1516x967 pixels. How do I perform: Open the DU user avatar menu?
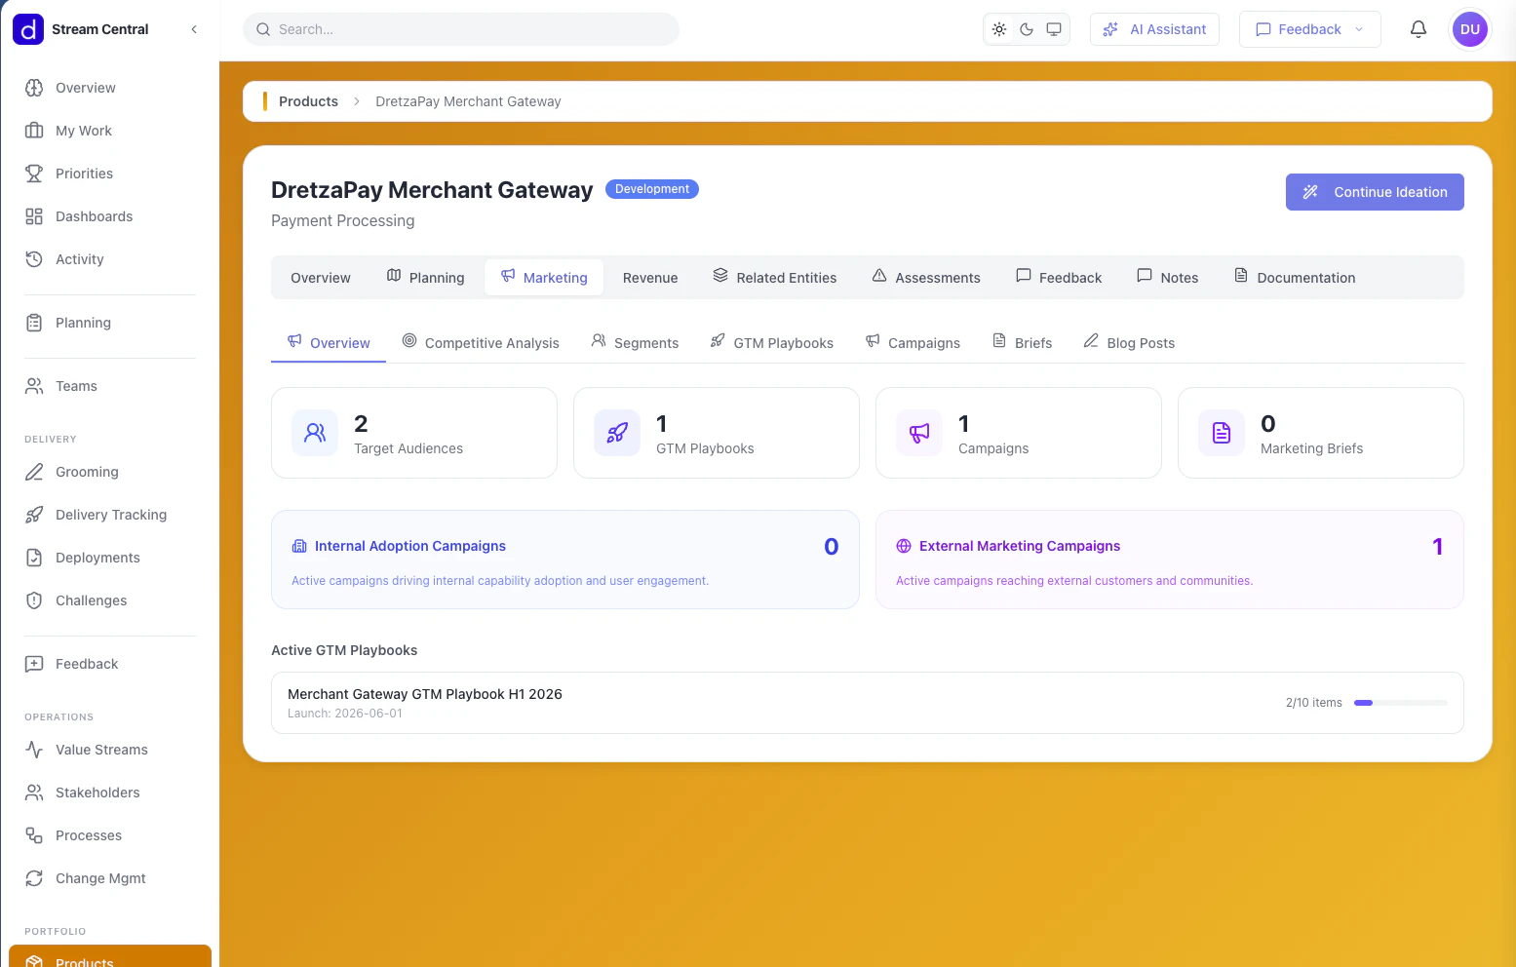coord(1470,29)
